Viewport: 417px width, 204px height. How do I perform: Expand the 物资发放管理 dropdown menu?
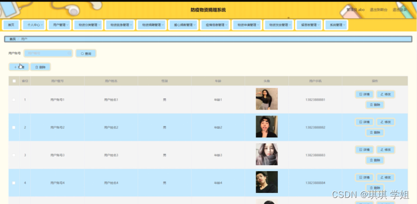click(278, 25)
